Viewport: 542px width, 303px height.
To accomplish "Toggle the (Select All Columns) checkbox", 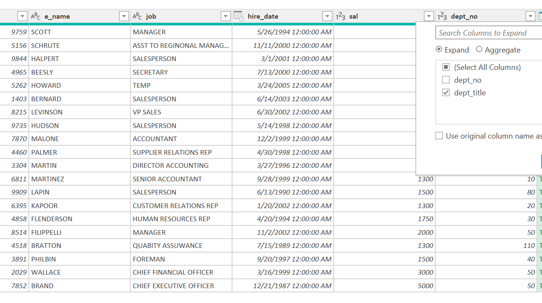I will tap(446, 67).
